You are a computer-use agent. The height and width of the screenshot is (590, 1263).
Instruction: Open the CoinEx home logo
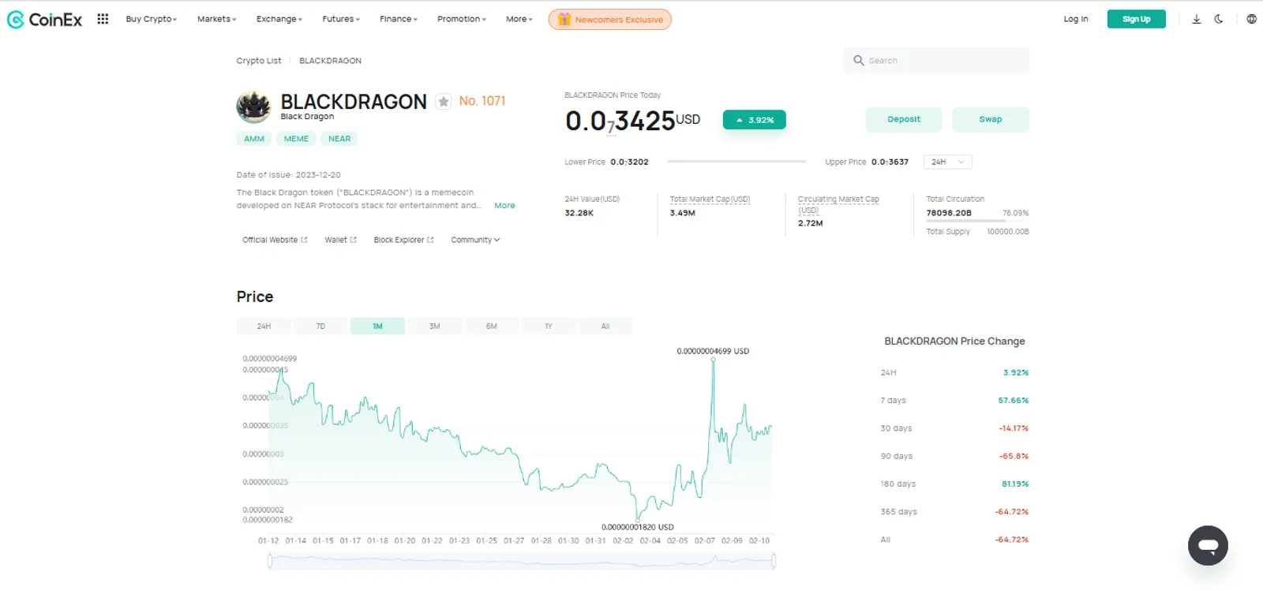(x=44, y=20)
